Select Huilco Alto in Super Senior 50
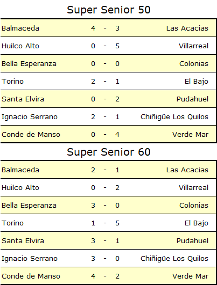The width and height of the screenshot is (217, 285). [20, 46]
